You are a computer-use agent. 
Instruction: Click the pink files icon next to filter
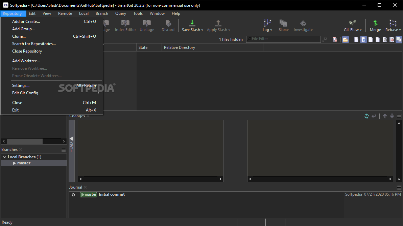click(335, 39)
